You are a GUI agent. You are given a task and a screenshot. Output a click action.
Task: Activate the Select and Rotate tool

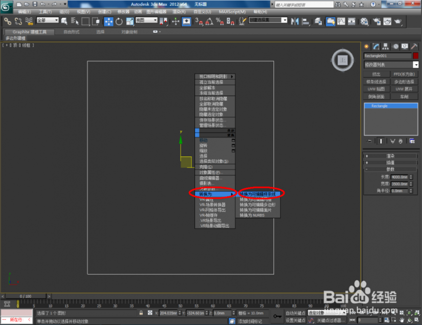click(119, 21)
